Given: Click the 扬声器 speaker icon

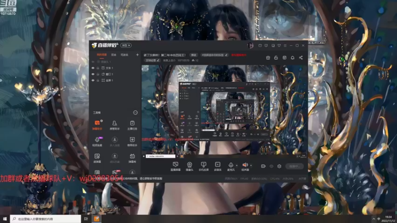Looking at the screenshot, I should (x=245, y=165).
